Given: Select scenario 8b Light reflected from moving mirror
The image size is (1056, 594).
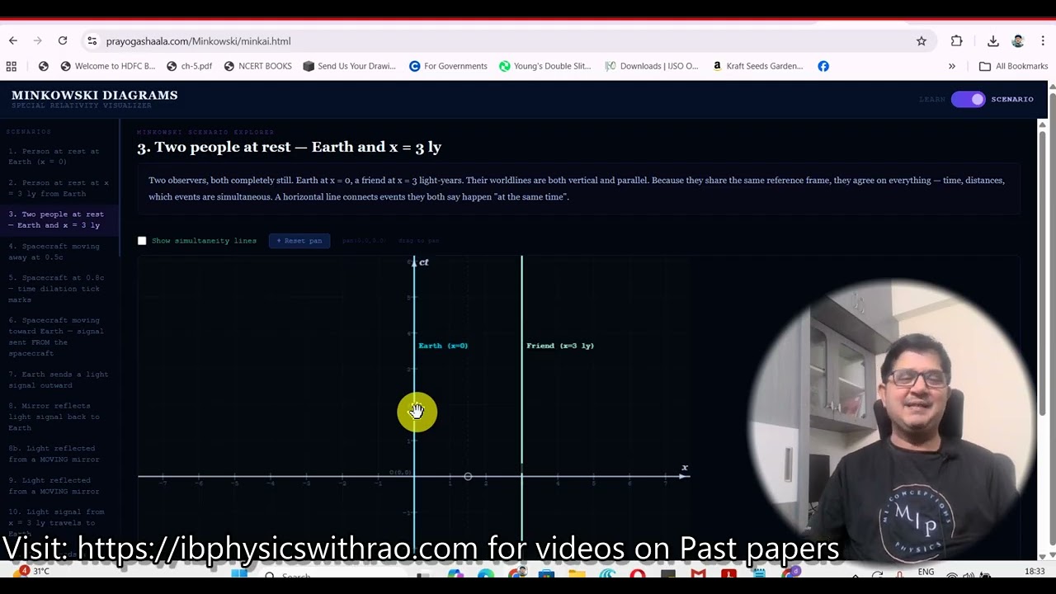Looking at the screenshot, I should (x=59, y=454).
